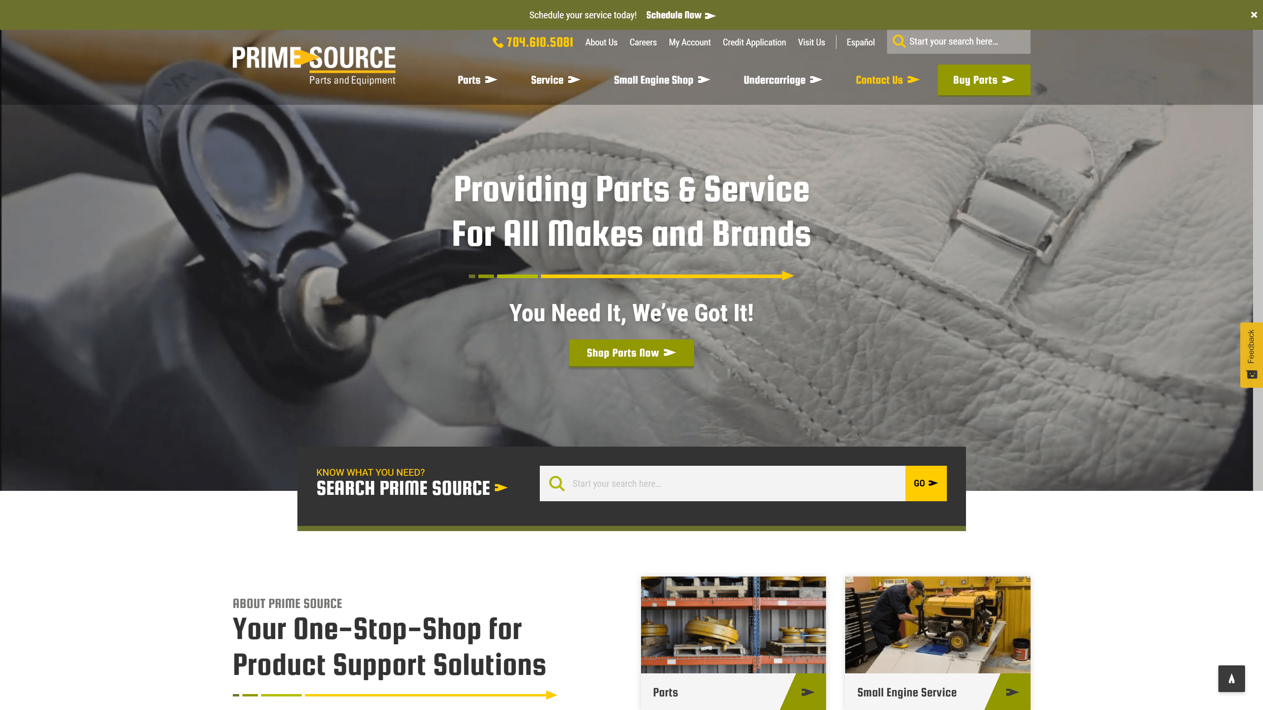The width and height of the screenshot is (1263, 710).
Task: Expand the Service dropdown menu
Action: [554, 79]
